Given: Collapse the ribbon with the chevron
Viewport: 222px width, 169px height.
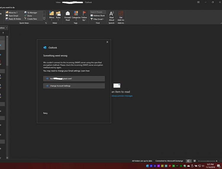Looking at the screenshot, I should click(x=221, y=23).
